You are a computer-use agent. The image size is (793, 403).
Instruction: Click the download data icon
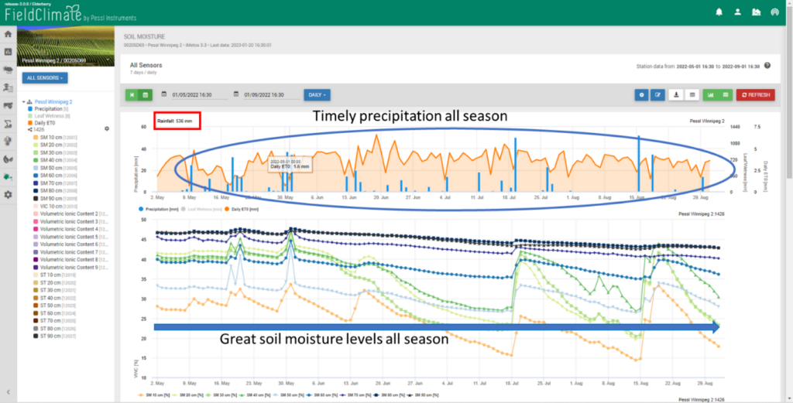pos(676,94)
